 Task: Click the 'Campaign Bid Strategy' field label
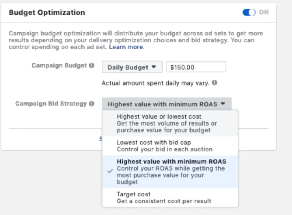[51, 104]
